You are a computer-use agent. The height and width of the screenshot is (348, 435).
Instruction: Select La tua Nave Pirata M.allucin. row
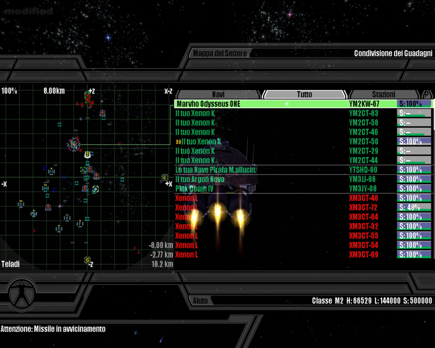(303, 170)
